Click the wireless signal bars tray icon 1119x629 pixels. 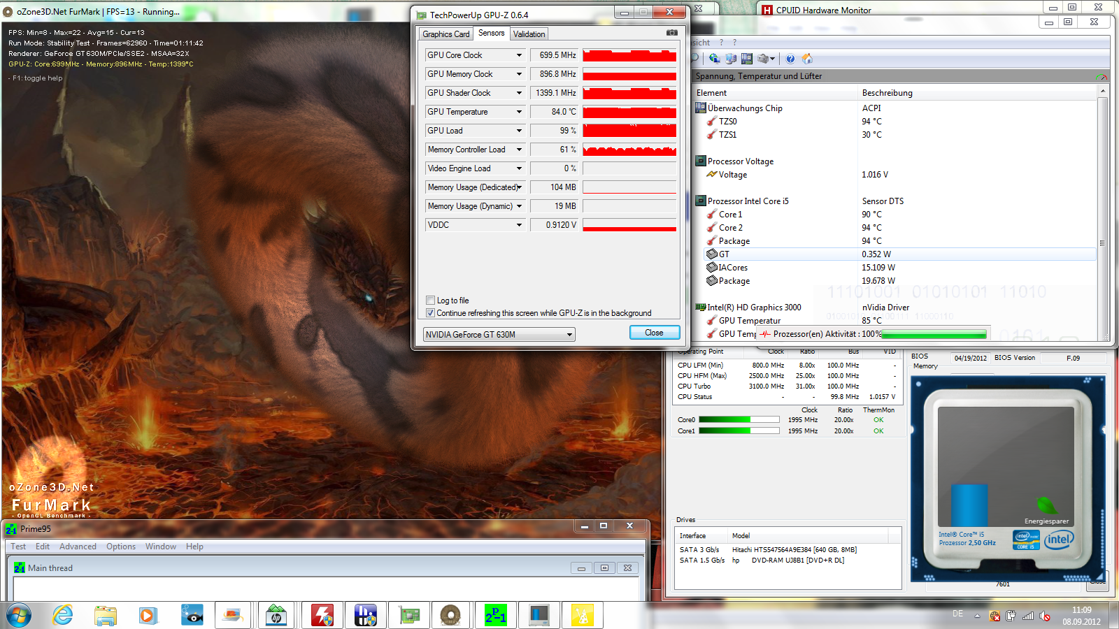click(x=1028, y=616)
